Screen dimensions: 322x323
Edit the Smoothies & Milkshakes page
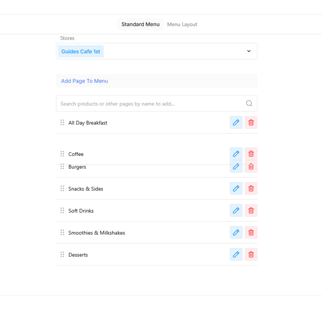[x=236, y=233]
